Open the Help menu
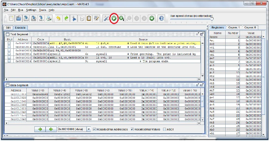 point(52,10)
